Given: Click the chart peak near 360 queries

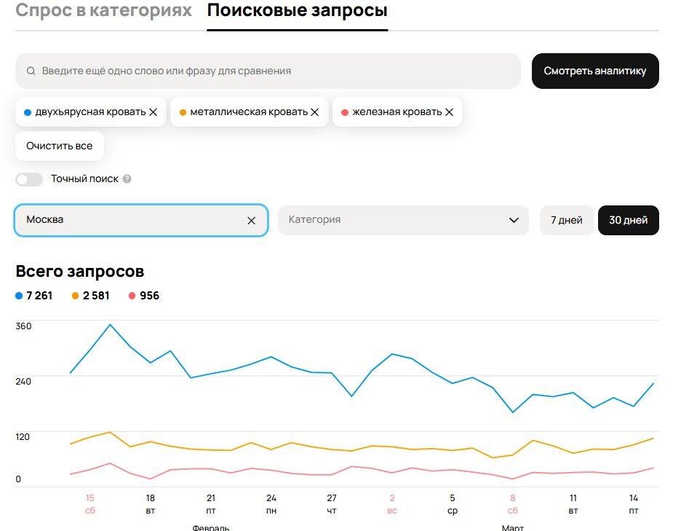Looking at the screenshot, I should (111, 326).
